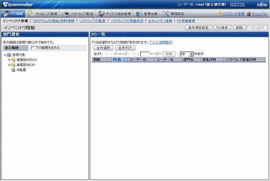Click the ログアウト link
The width and height of the screenshot is (270, 181).
coord(238,4)
